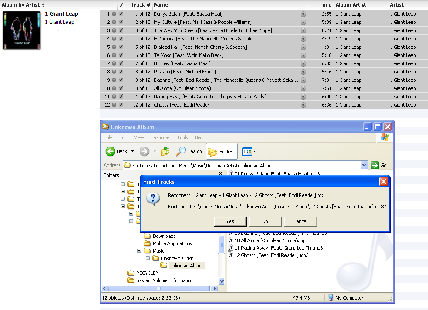Expand the third iT folder node
The width and height of the screenshot is (428, 310).
[x=123, y=199]
